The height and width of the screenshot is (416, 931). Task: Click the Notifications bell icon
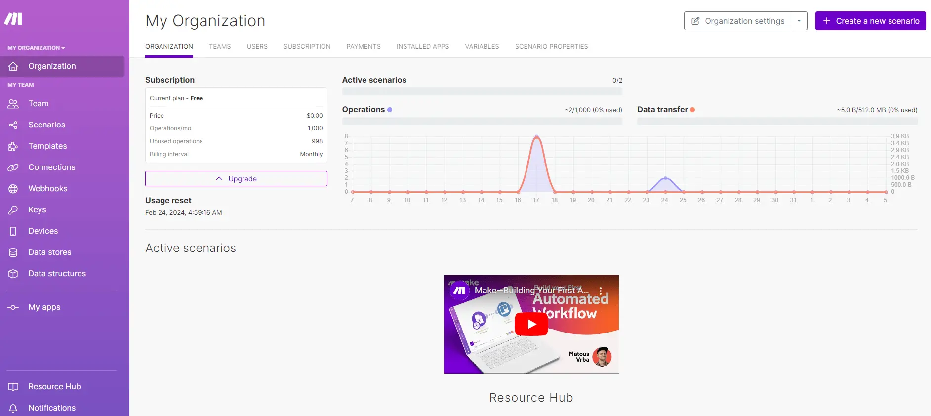pos(13,408)
